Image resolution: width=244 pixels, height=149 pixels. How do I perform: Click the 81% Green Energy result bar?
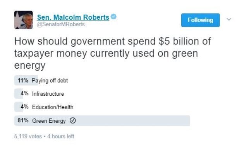coord(102,120)
